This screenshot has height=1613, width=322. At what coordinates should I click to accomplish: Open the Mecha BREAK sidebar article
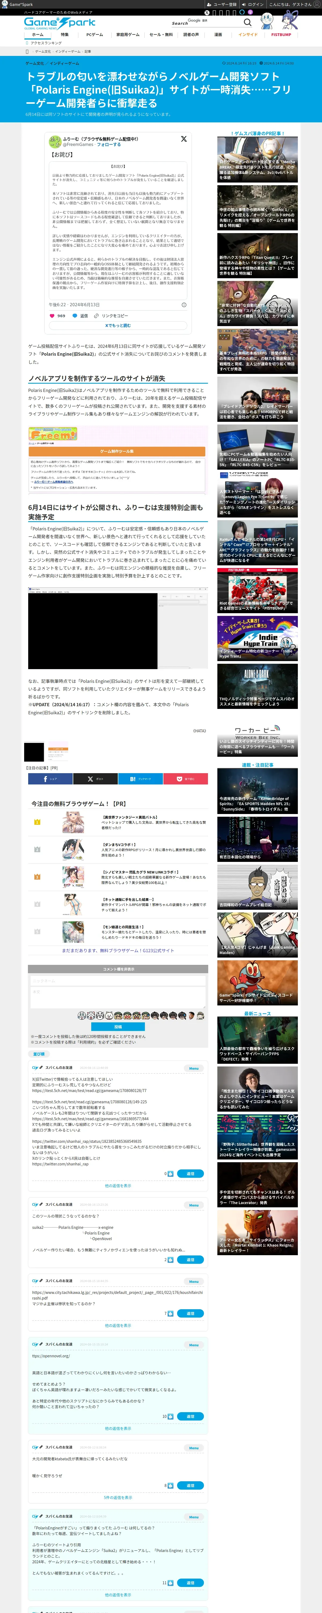click(258, 160)
